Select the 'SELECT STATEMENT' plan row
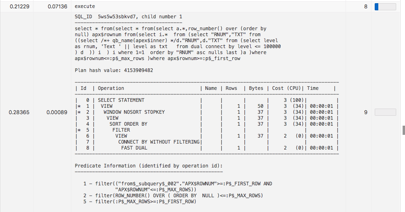Image resolution: width=405 pixels, height=212 pixels. (121, 100)
